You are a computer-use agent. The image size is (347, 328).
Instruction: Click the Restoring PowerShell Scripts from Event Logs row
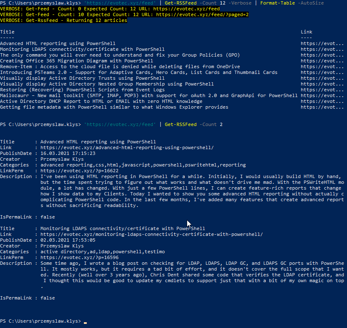click(82, 90)
